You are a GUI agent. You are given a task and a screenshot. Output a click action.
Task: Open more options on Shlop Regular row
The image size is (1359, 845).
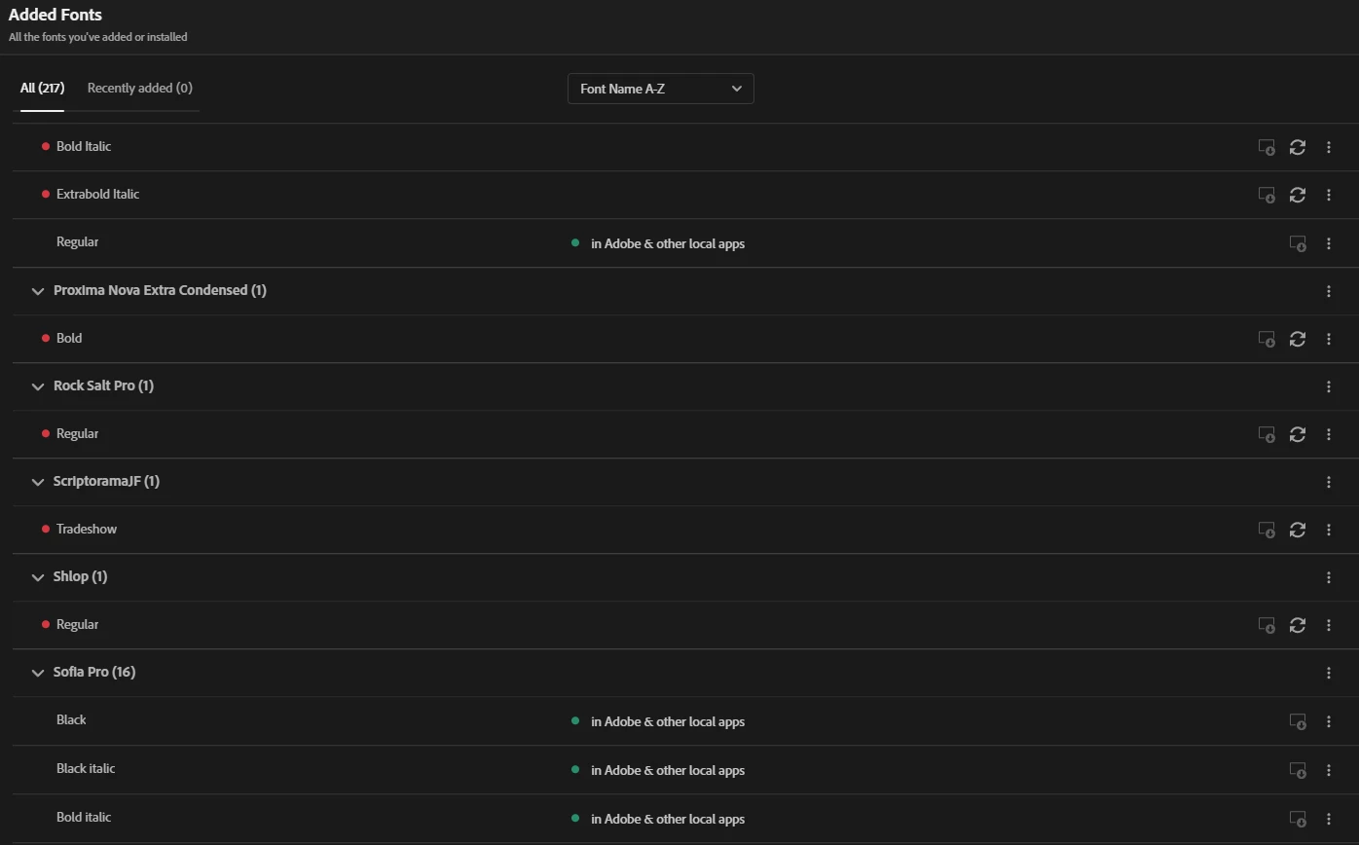pos(1329,626)
